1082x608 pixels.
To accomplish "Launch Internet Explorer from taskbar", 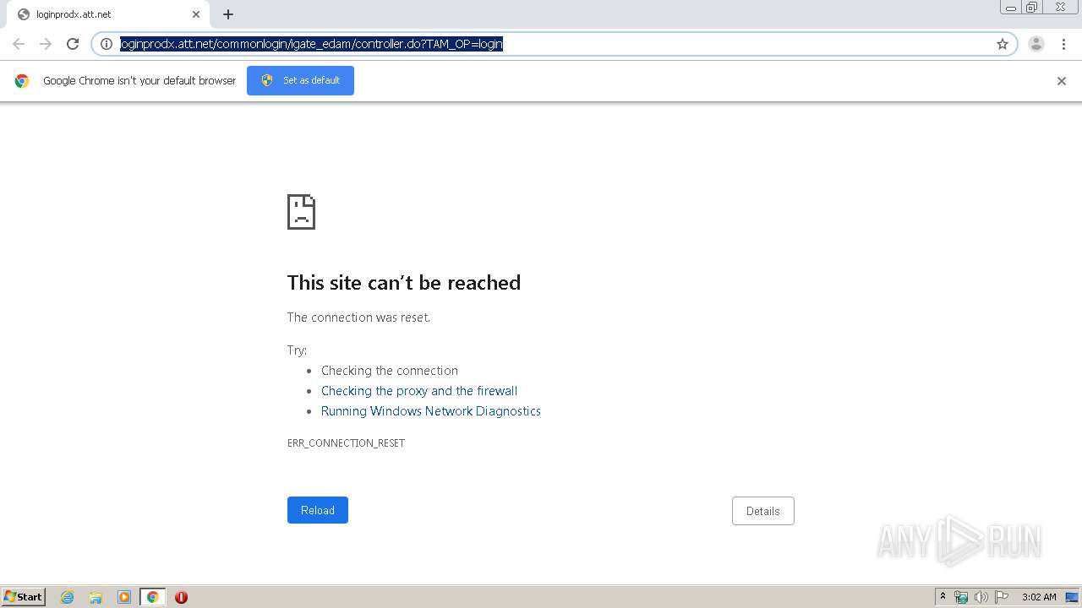I will click(x=67, y=597).
